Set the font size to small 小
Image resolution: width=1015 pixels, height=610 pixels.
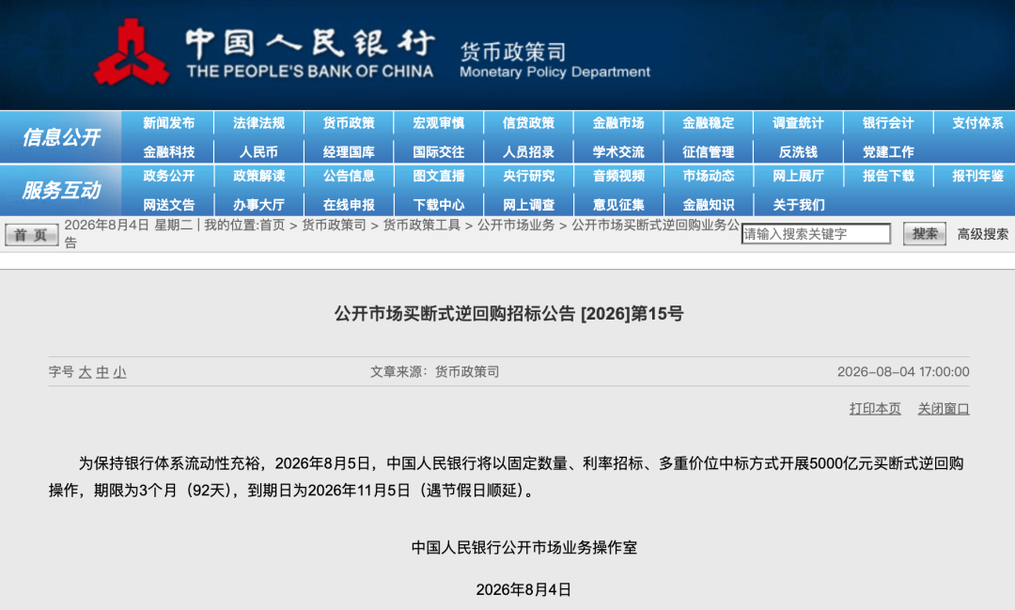(119, 372)
